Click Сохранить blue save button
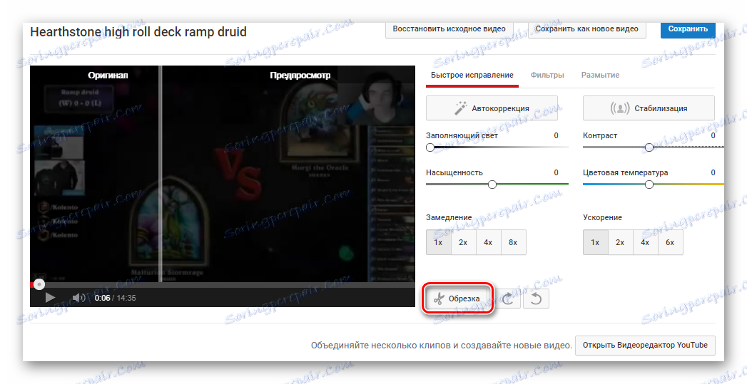 [688, 29]
